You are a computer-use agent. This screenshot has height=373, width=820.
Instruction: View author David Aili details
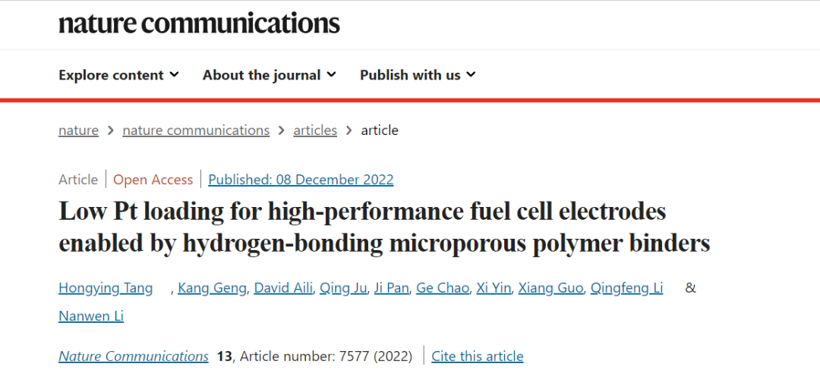coord(282,288)
